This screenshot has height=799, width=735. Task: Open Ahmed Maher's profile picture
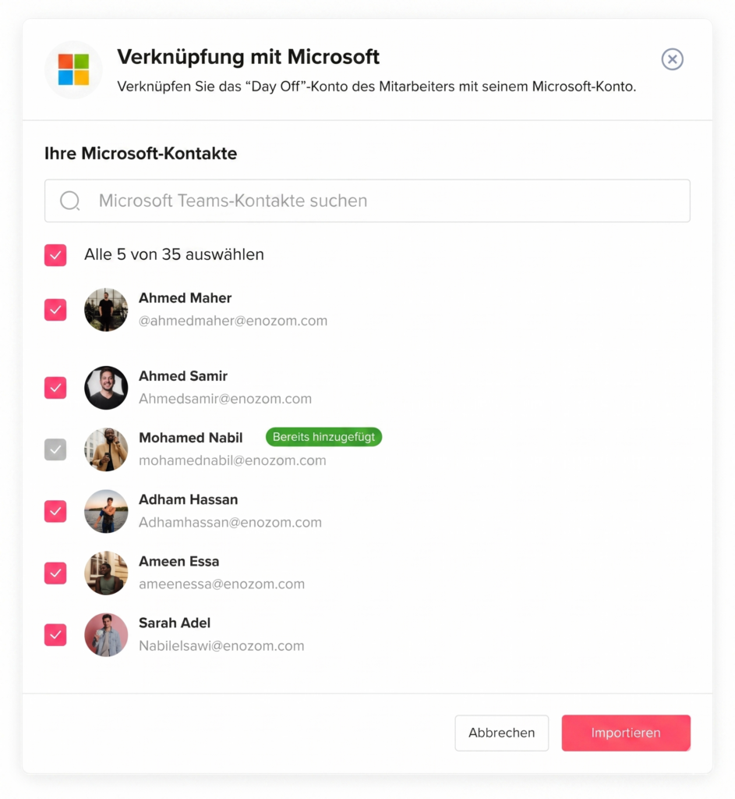(106, 310)
